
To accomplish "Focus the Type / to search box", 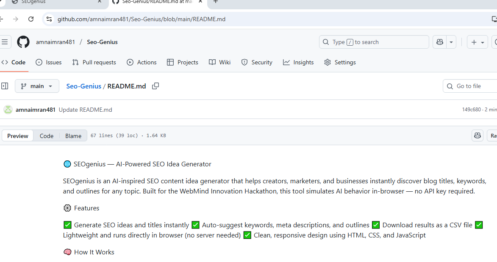I will 374,42.
